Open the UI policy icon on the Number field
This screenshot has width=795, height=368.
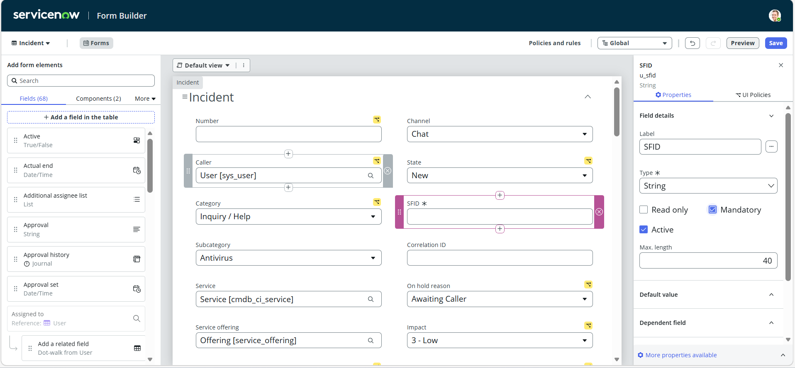(x=377, y=120)
